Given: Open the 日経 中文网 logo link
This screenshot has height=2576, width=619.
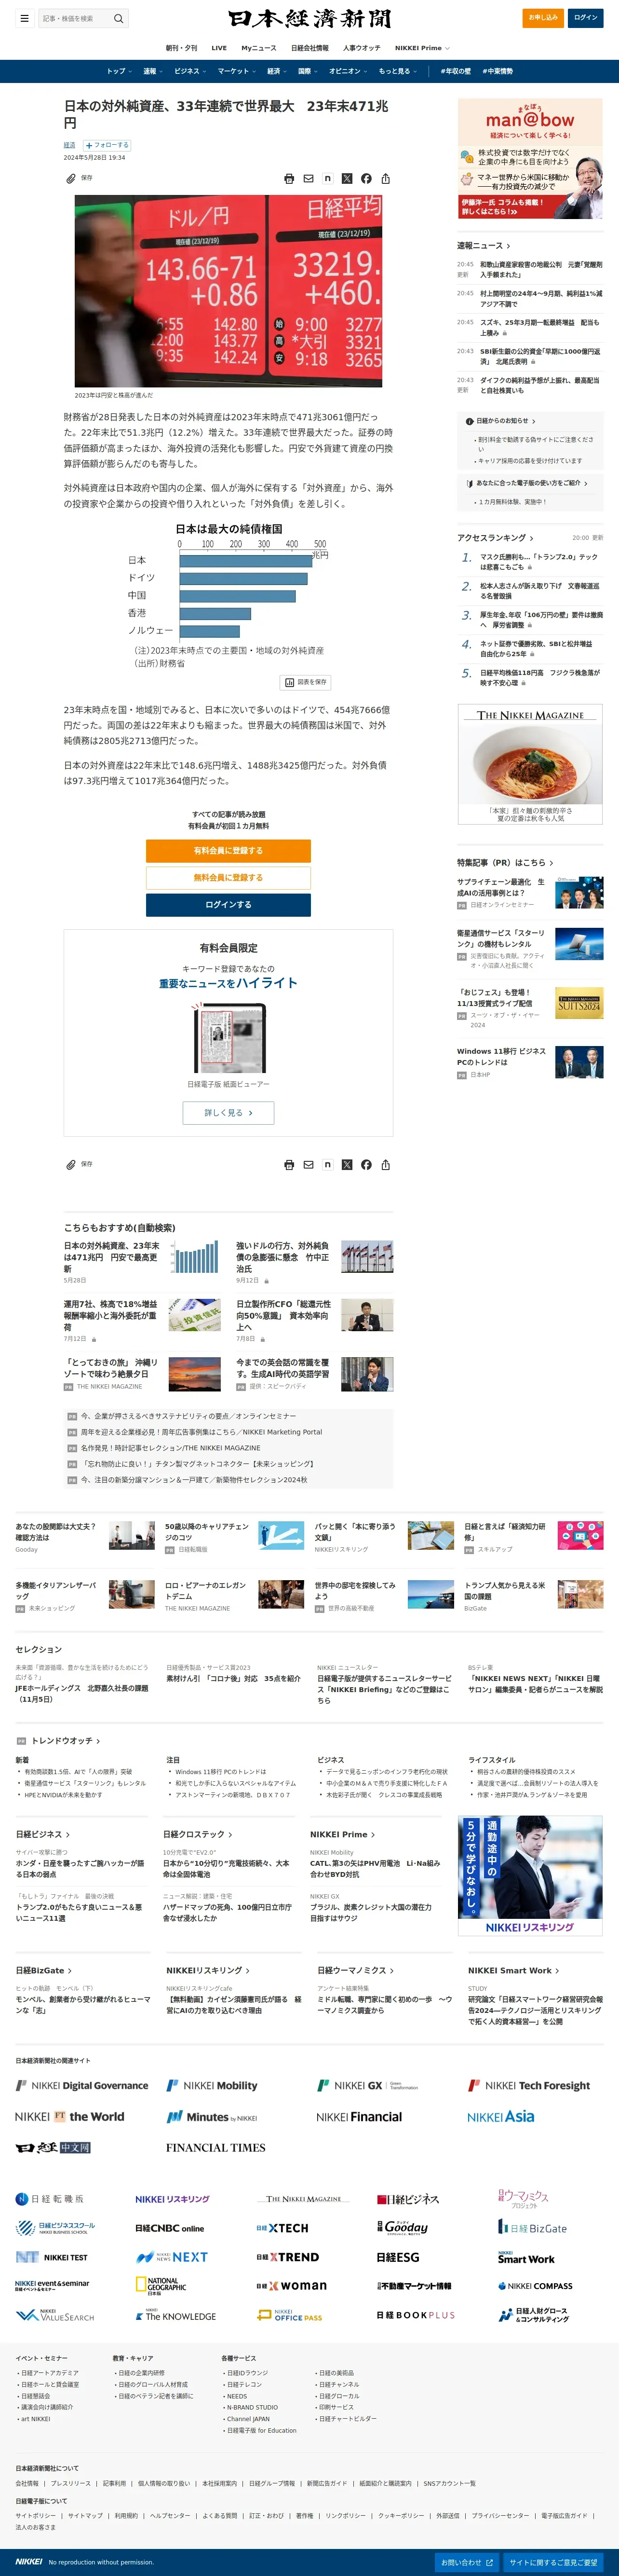Looking at the screenshot, I should [53, 2147].
